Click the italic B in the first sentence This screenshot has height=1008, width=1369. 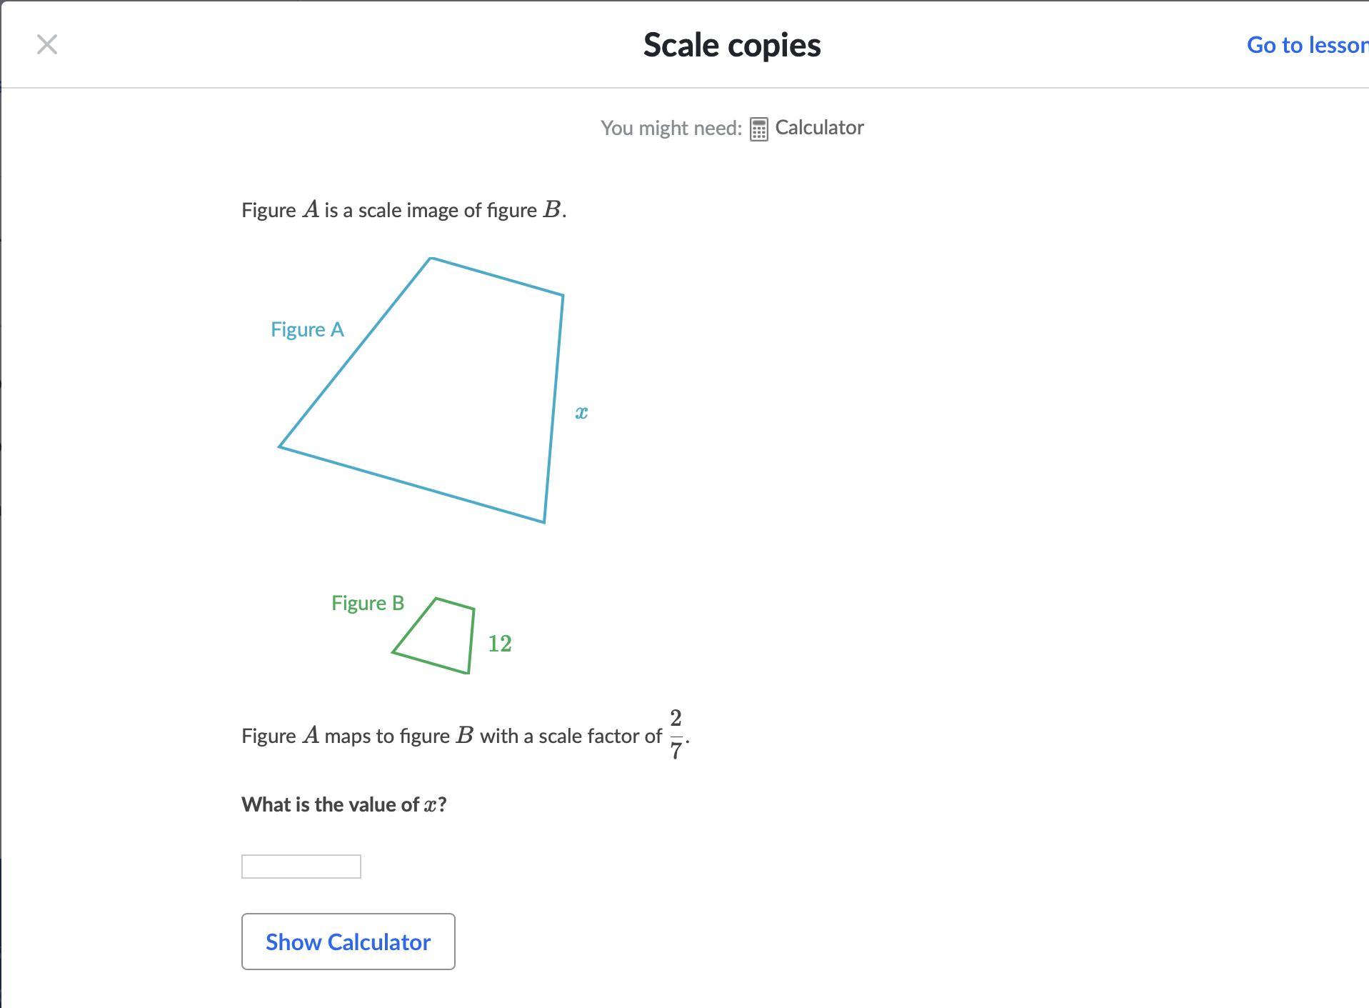pyautogui.click(x=551, y=209)
